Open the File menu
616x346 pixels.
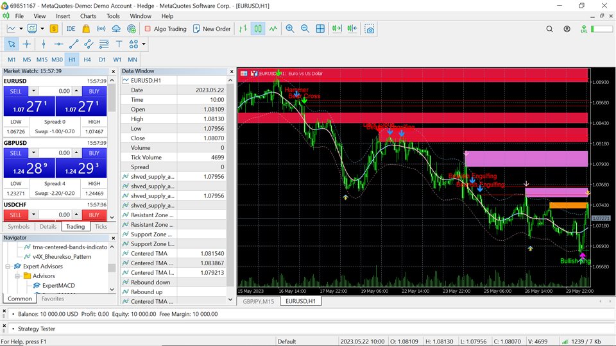(19, 16)
